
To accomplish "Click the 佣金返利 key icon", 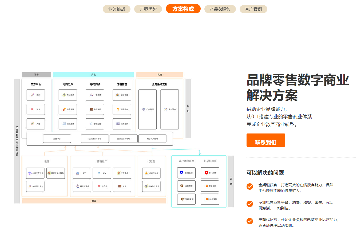I will (x=118, y=109).
